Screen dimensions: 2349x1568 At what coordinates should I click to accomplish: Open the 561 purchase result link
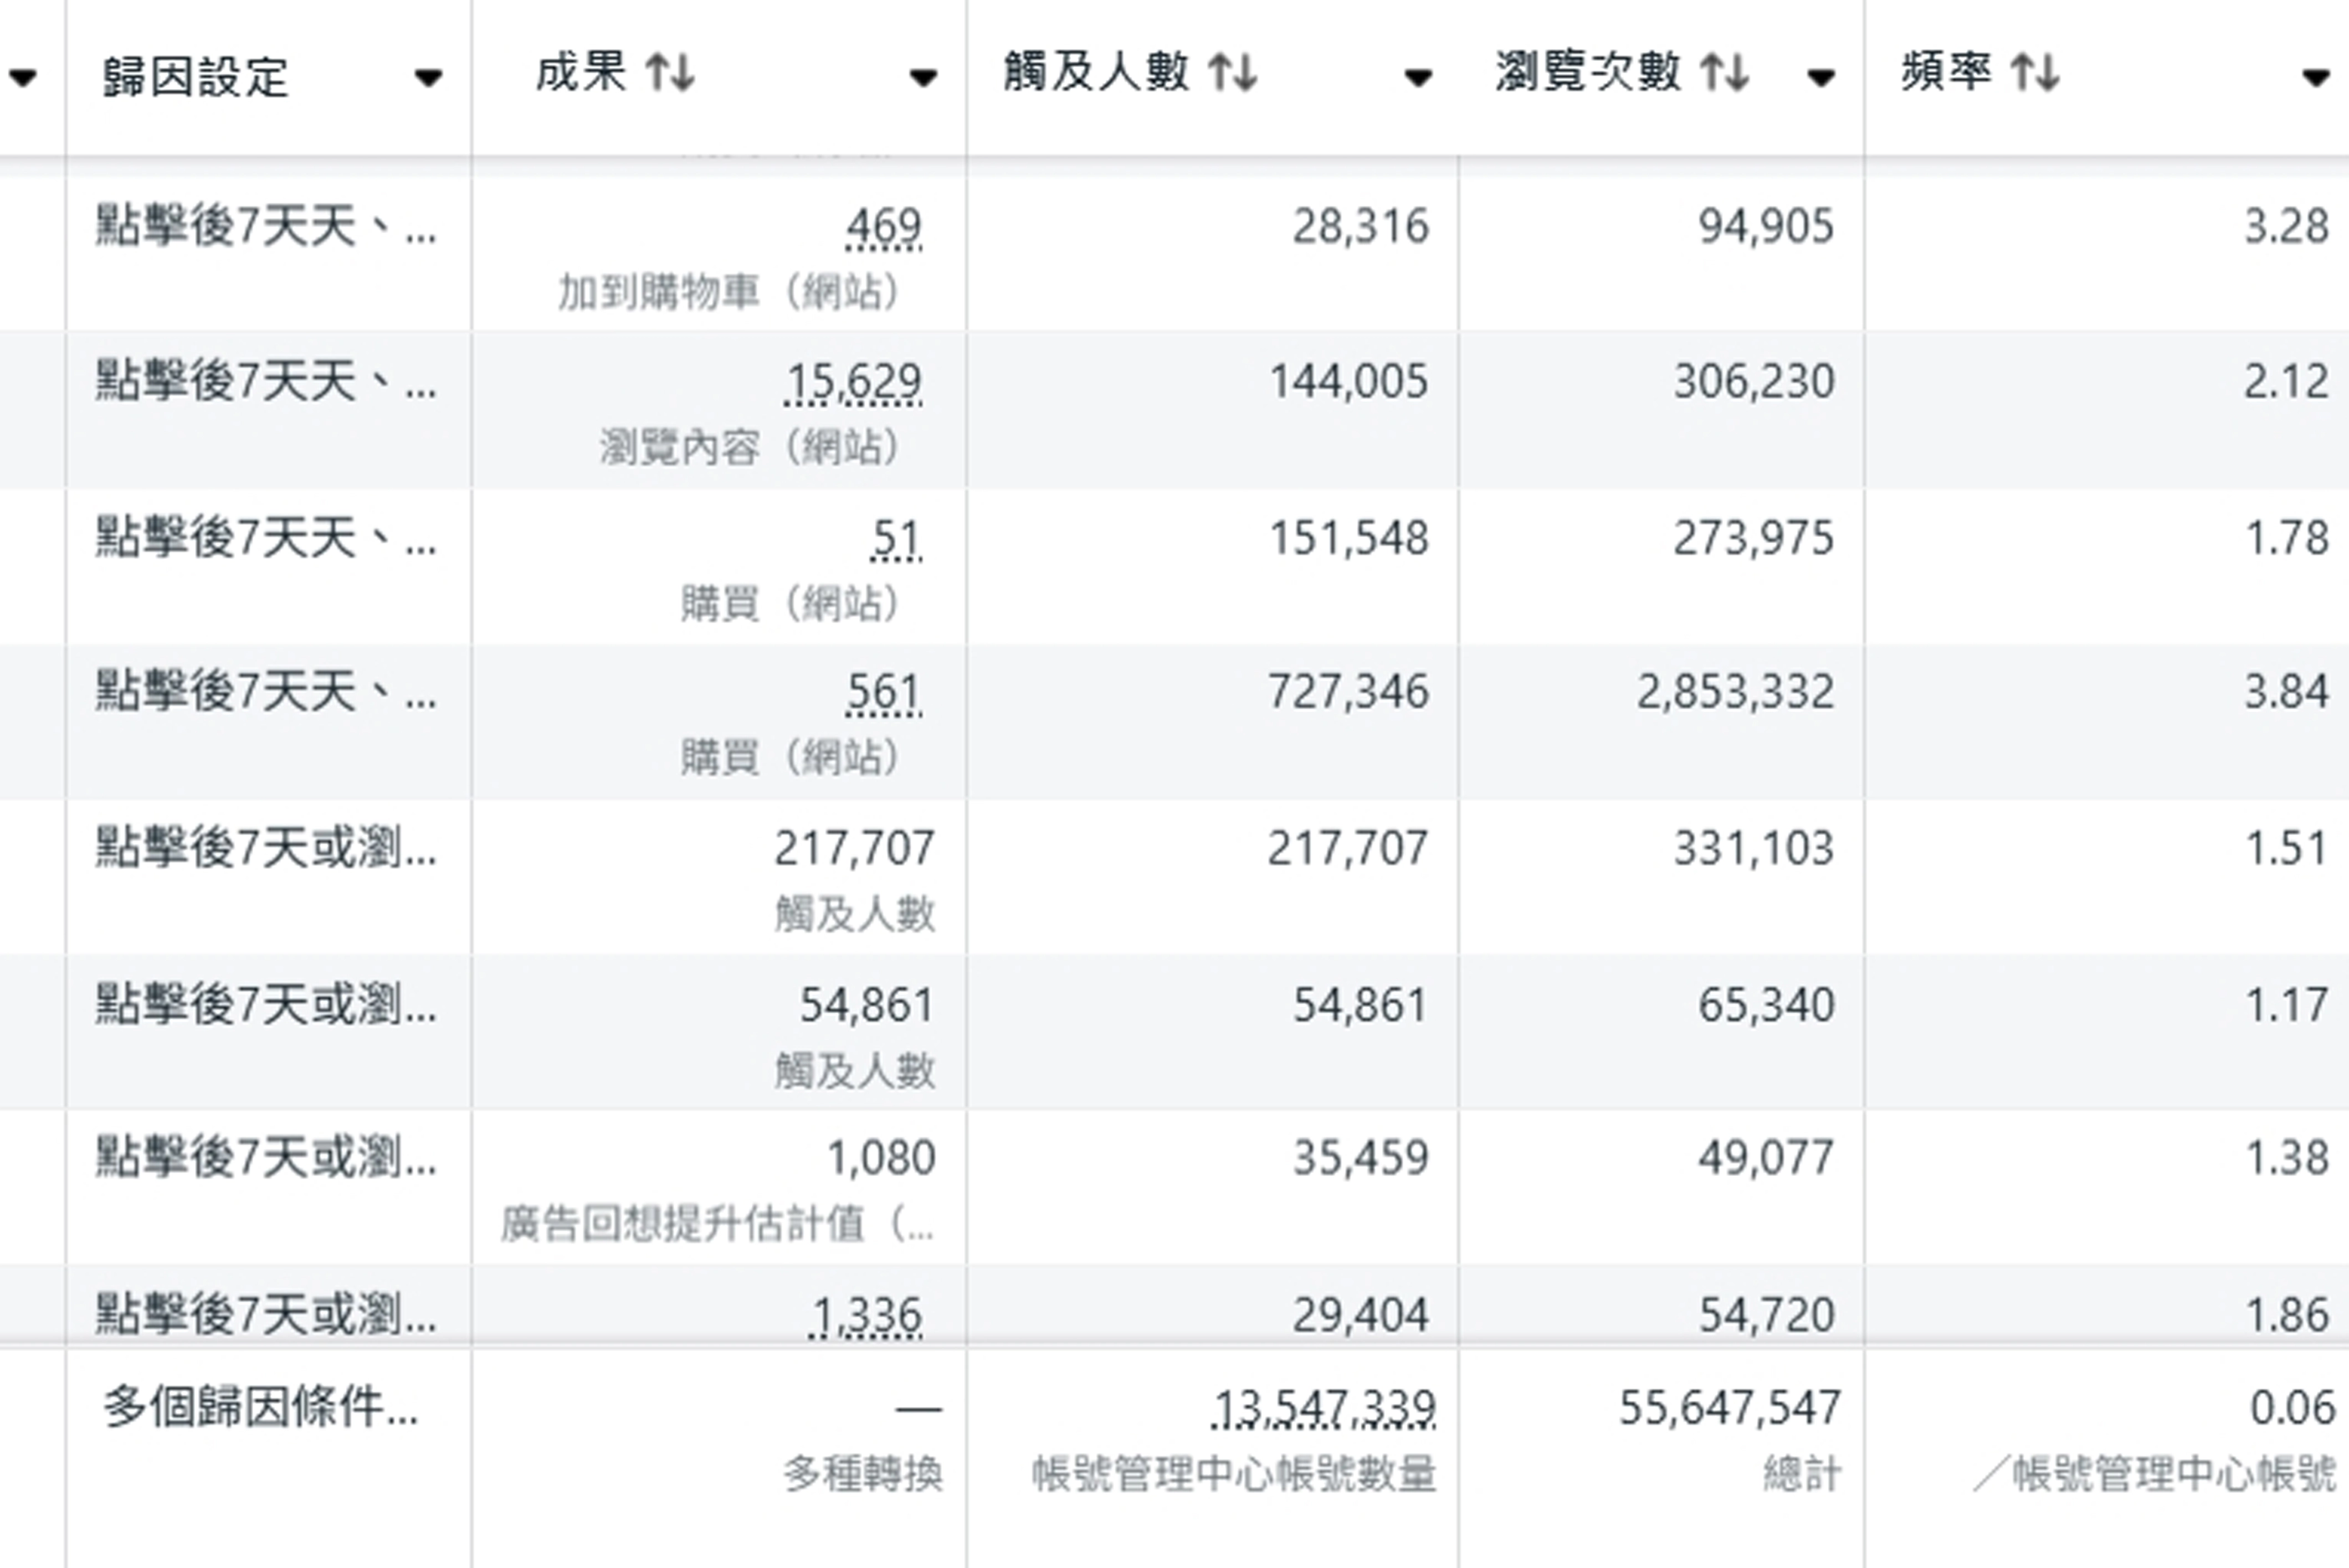point(884,693)
